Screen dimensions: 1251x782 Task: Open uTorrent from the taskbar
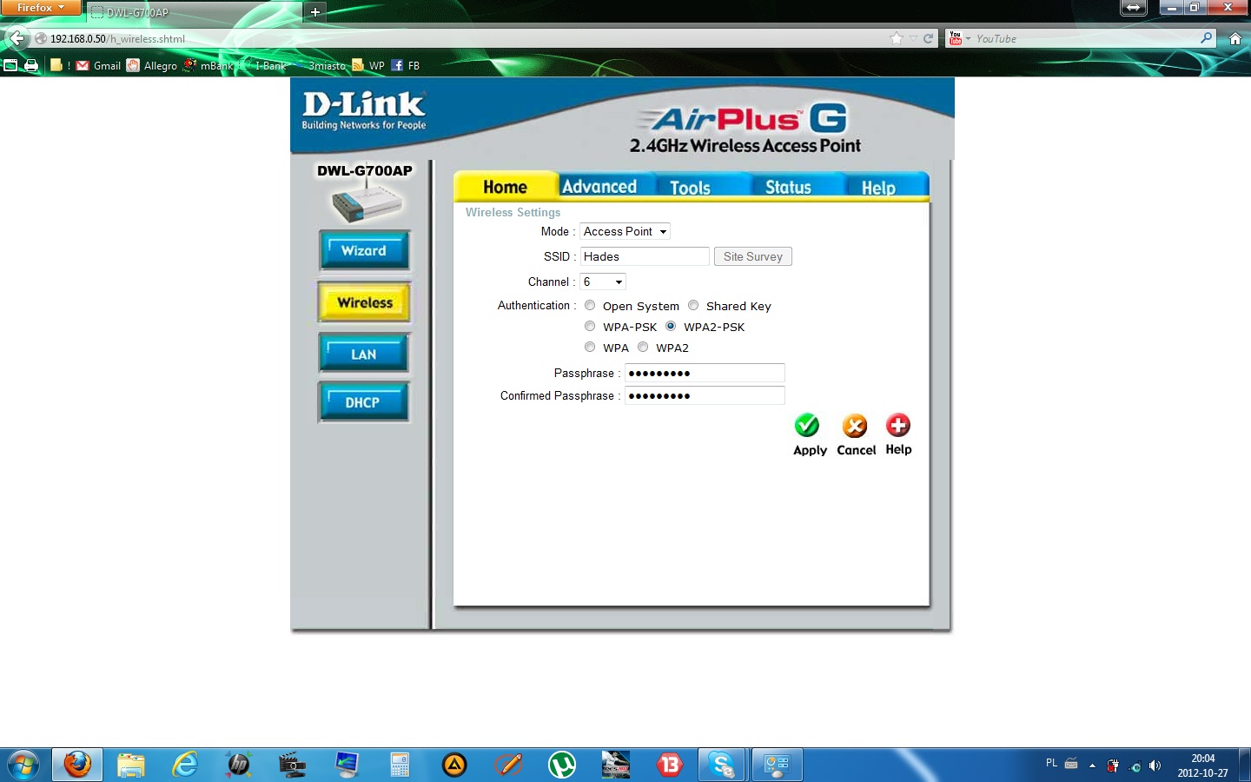562,765
